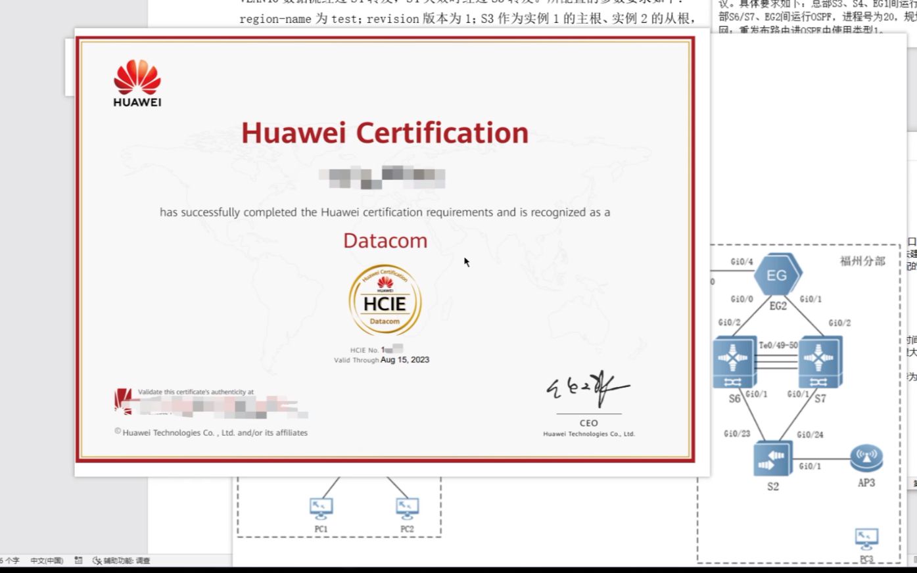Open macro recording icon in status bar
Image resolution: width=917 pixels, height=573 pixels.
click(x=79, y=561)
